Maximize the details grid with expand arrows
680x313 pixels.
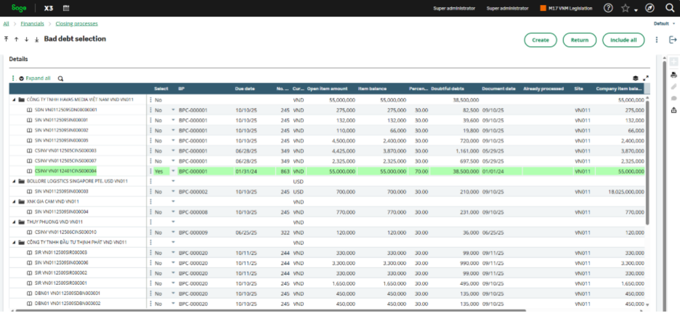[646, 78]
